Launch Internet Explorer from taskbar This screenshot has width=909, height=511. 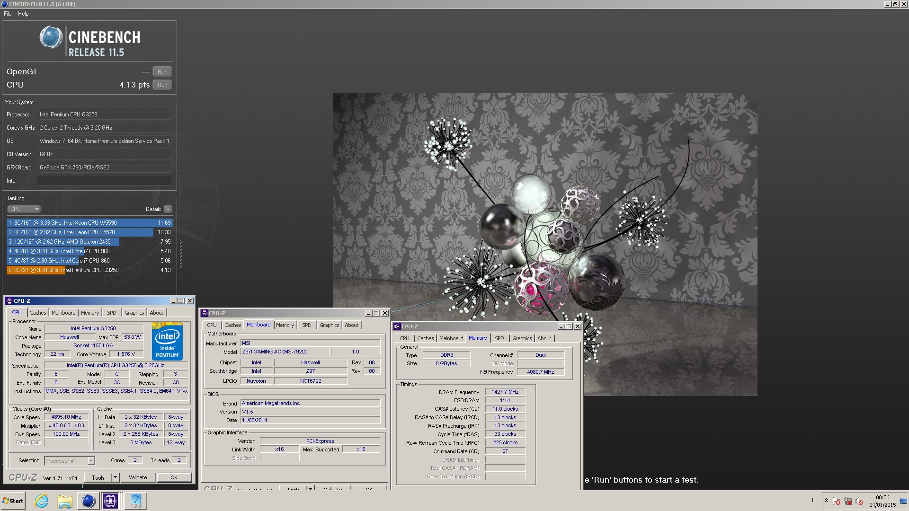coord(42,501)
